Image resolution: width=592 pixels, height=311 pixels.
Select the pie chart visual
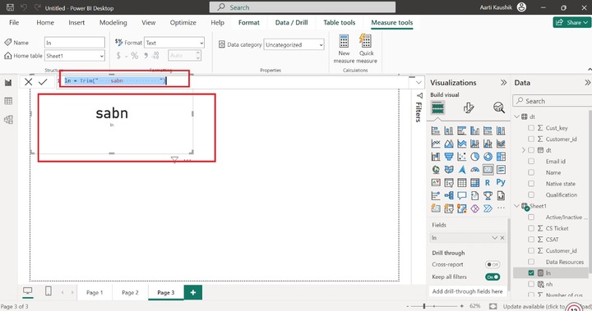pyautogui.click(x=474, y=157)
